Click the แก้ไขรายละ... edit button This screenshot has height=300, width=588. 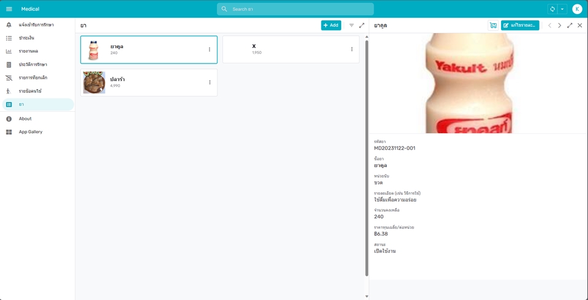tap(520, 26)
